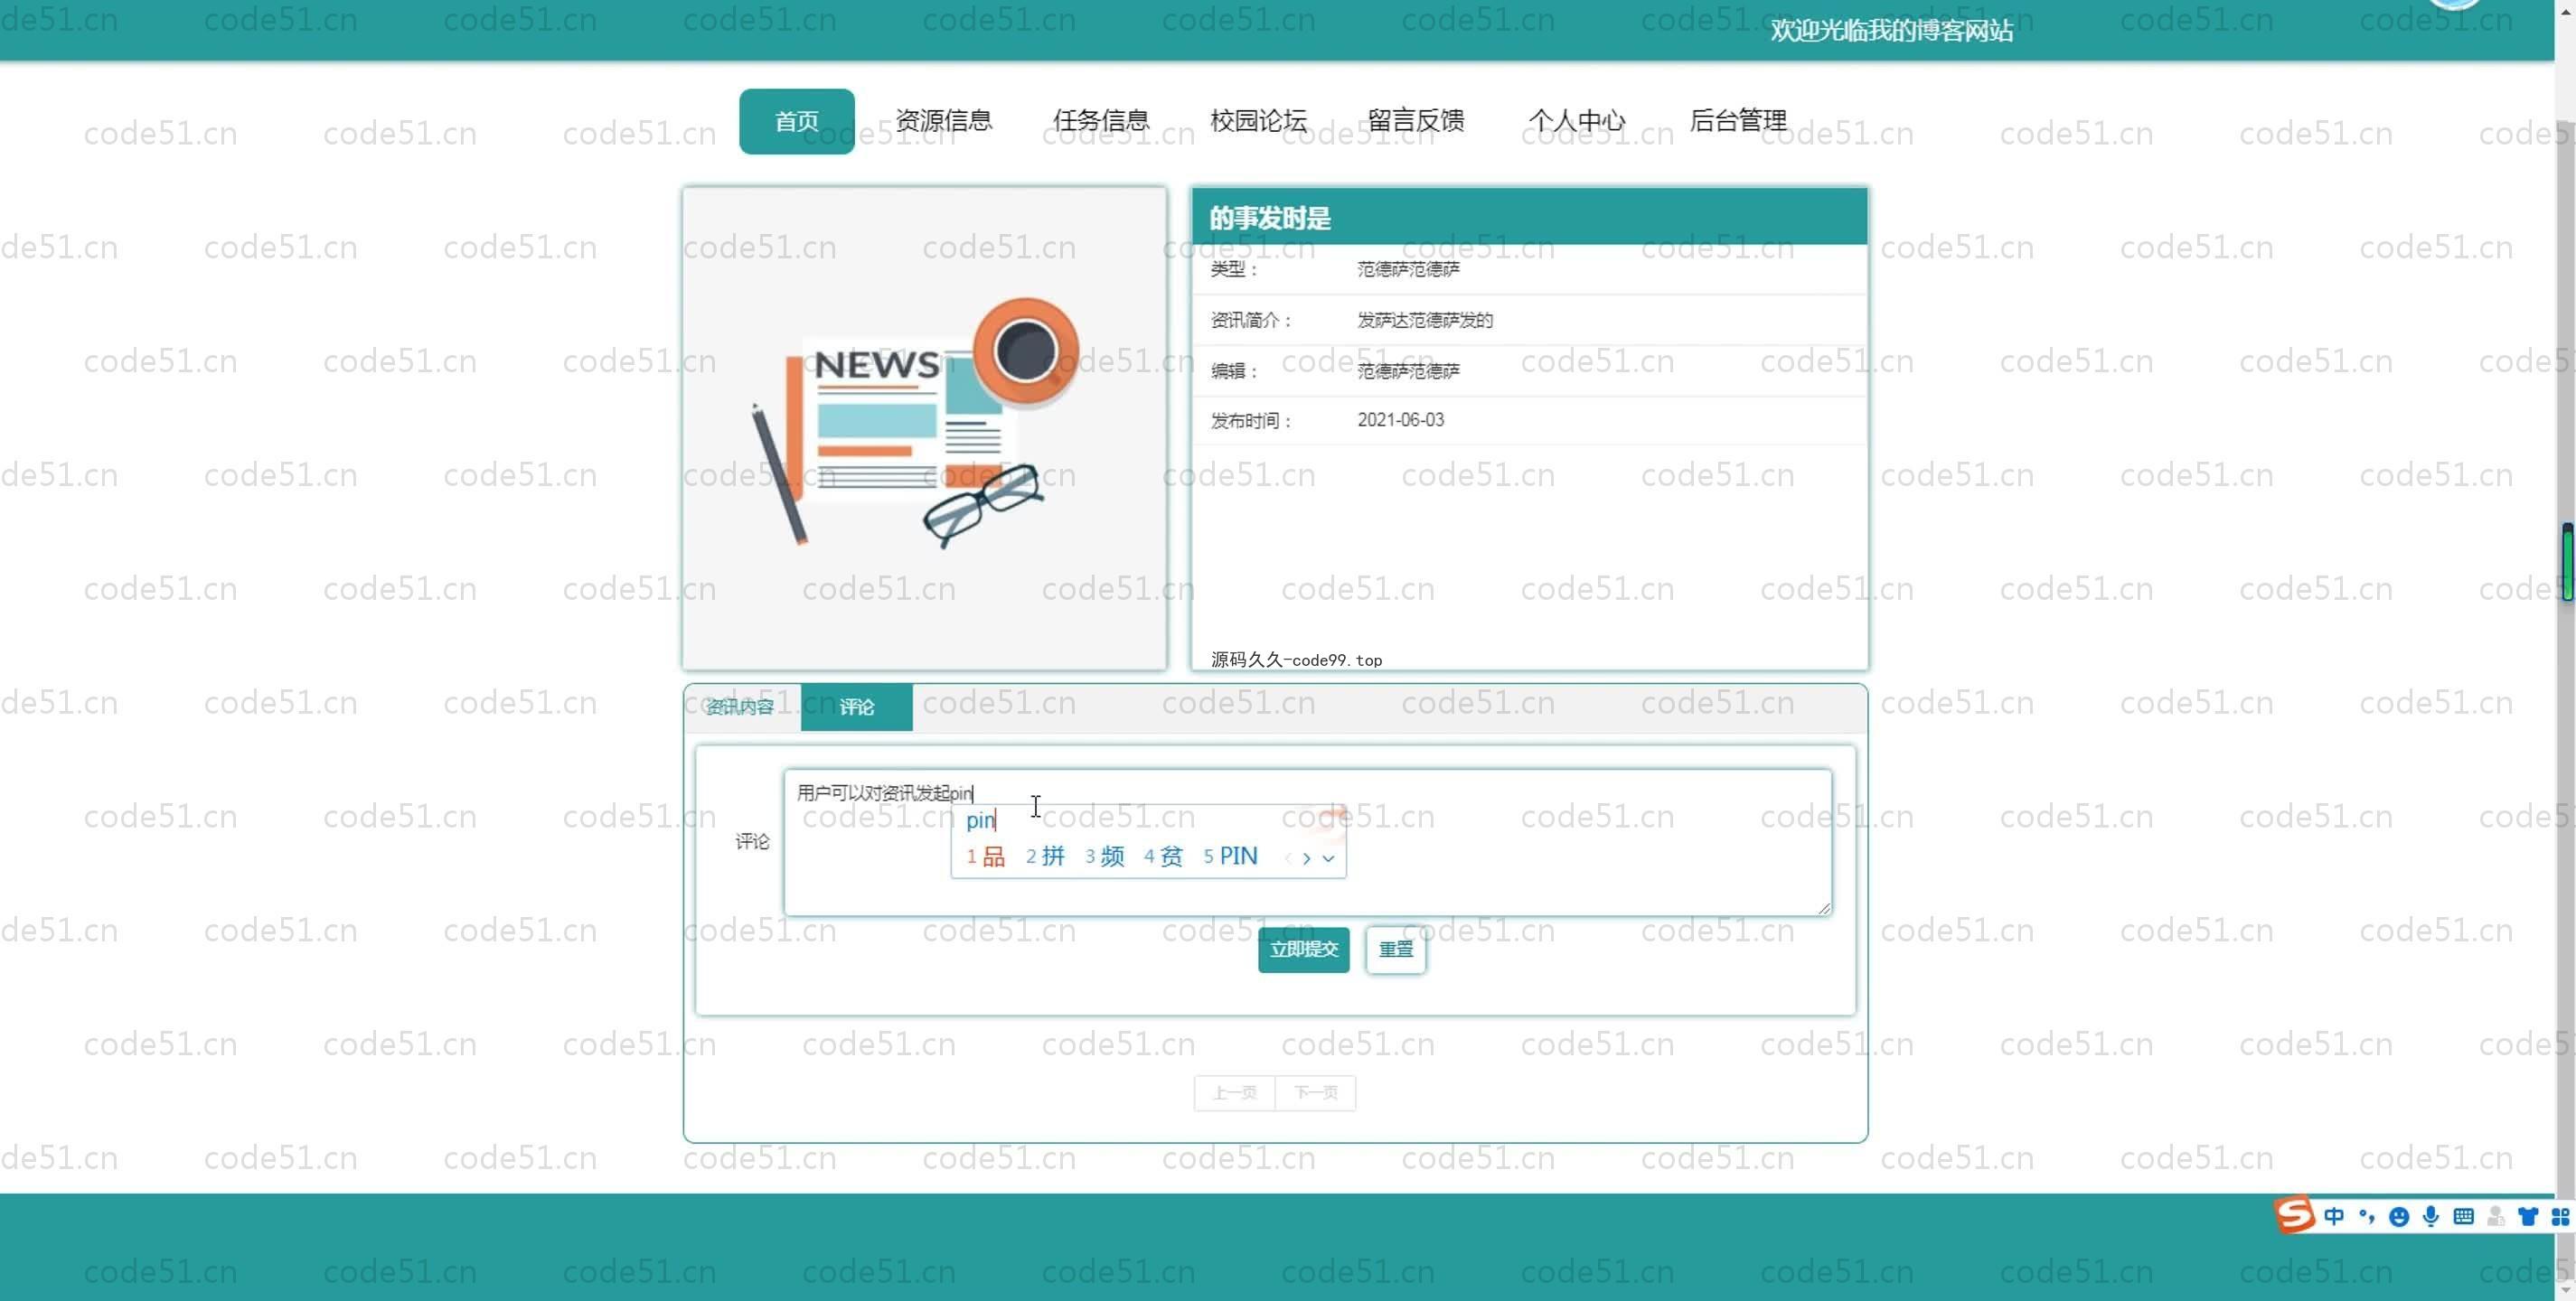Go to 后台管理 link
This screenshot has height=1301, width=2576.
point(1738,121)
